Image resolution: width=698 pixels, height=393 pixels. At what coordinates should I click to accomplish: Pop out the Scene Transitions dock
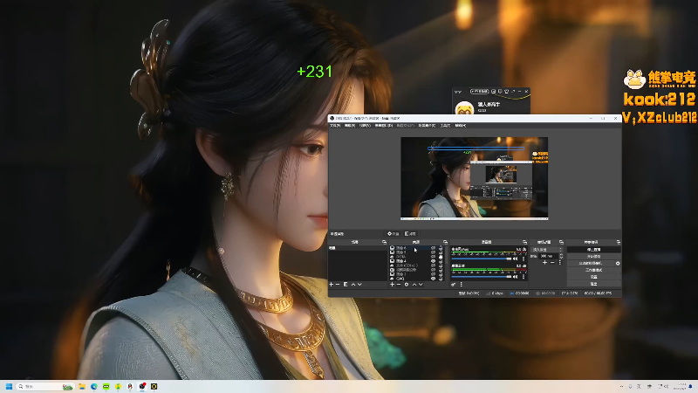[561, 242]
